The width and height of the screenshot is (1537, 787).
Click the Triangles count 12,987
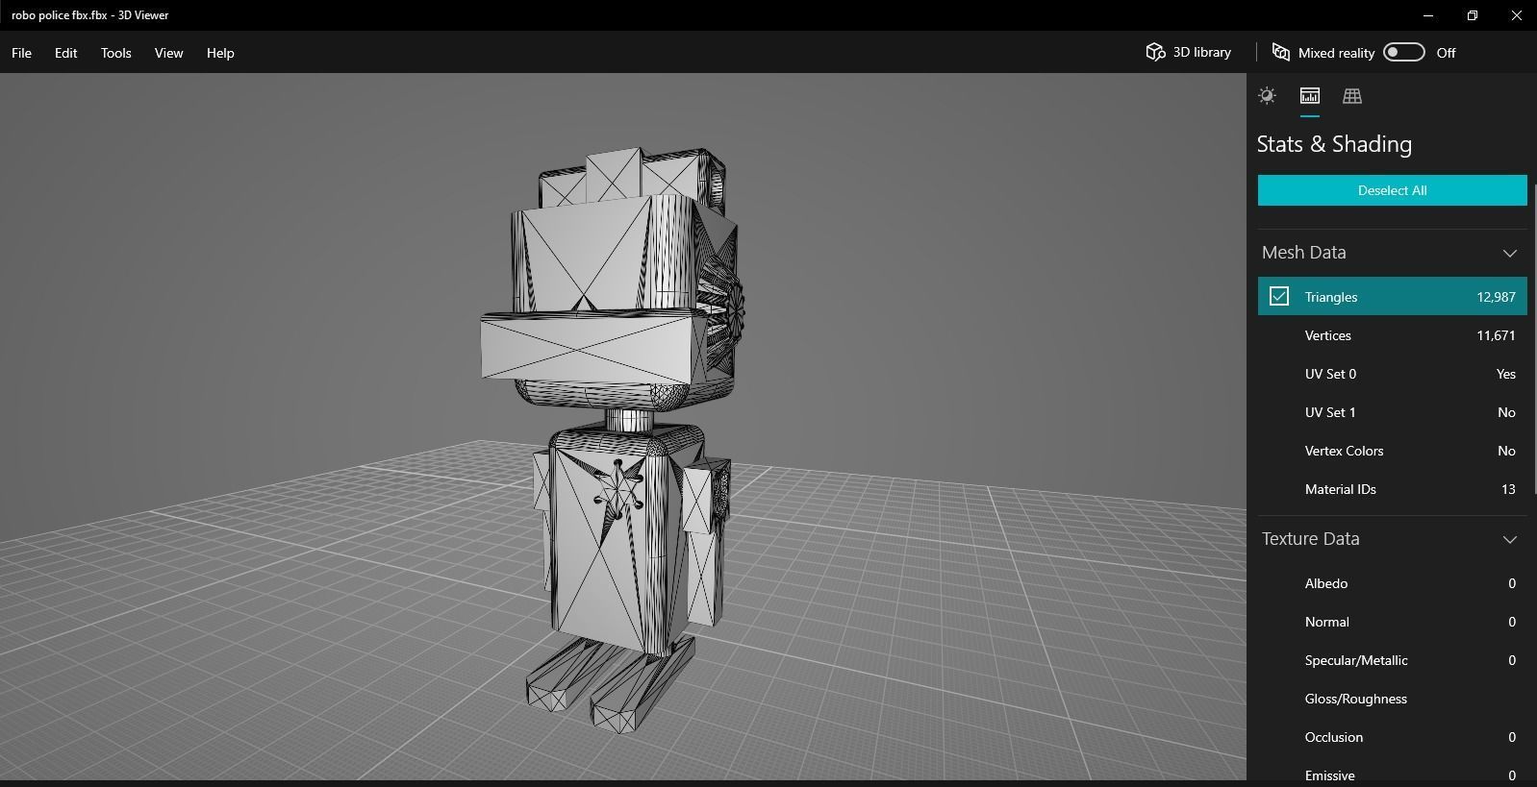tap(1496, 297)
